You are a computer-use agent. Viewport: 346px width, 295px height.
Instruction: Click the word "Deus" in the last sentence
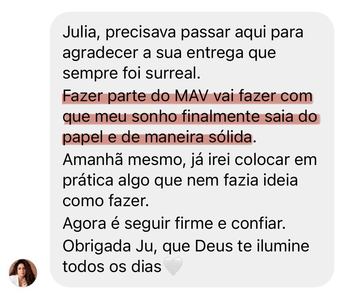coord(214,246)
